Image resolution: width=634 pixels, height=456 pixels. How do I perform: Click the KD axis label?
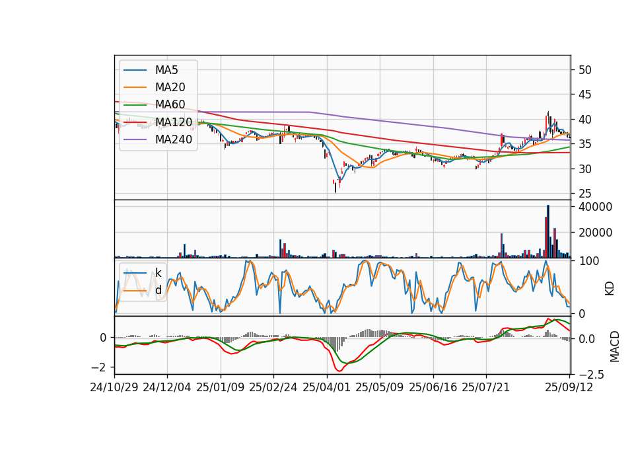tap(610, 288)
